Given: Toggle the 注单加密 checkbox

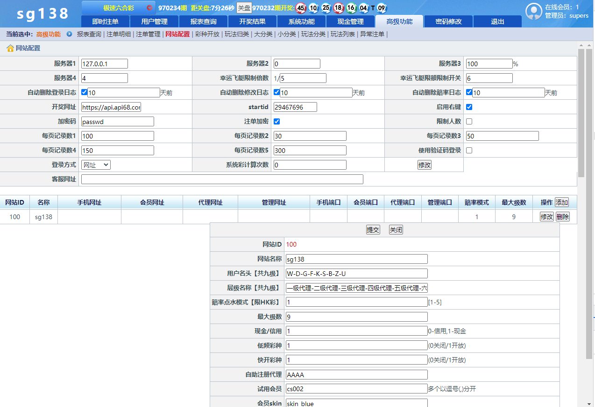Looking at the screenshot, I should (x=276, y=121).
